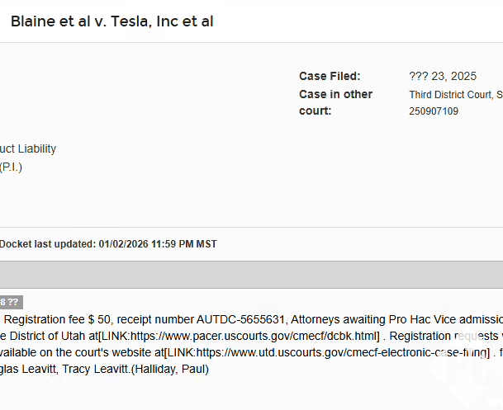
Task: Open the pacer.uscourts.gov dcbk link
Action: [x=239, y=336]
